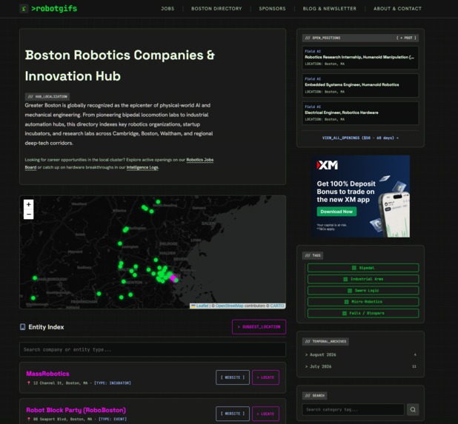Click the magnifier search button

point(413,410)
